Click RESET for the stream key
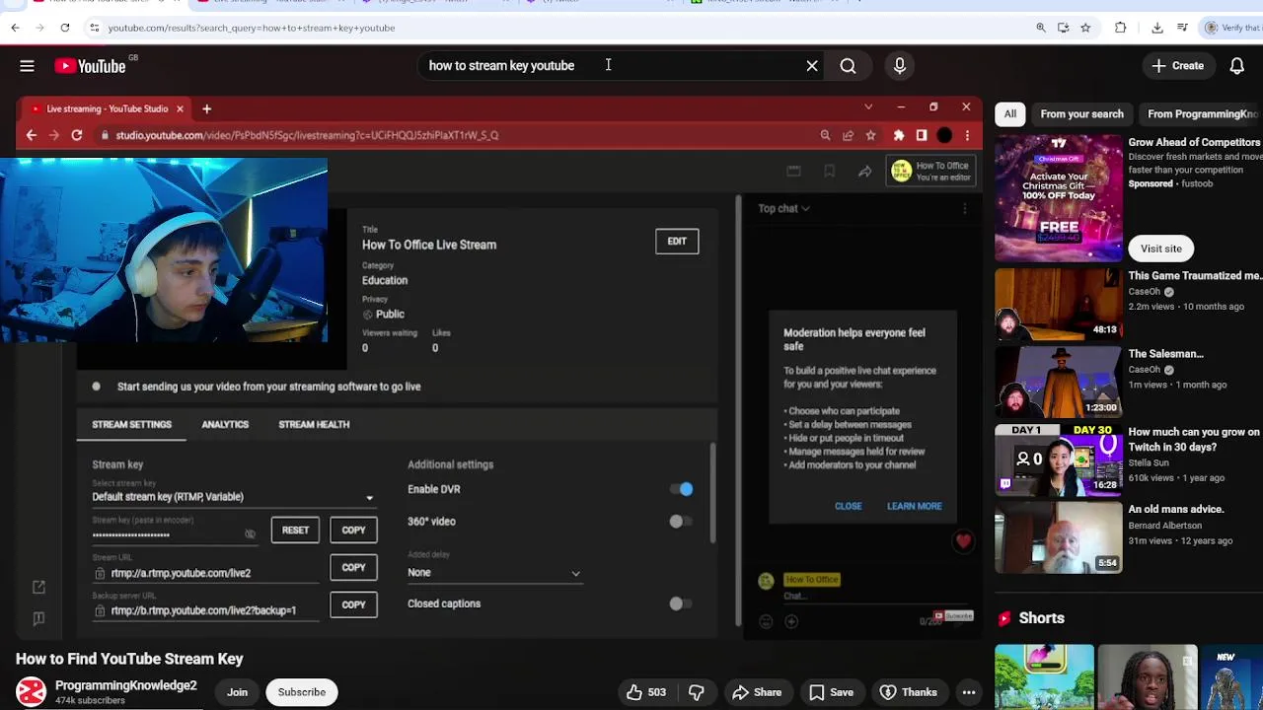The image size is (1263, 710). click(295, 531)
